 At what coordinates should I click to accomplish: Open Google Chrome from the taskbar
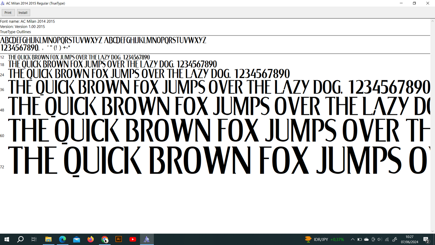pyautogui.click(x=105, y=239)
